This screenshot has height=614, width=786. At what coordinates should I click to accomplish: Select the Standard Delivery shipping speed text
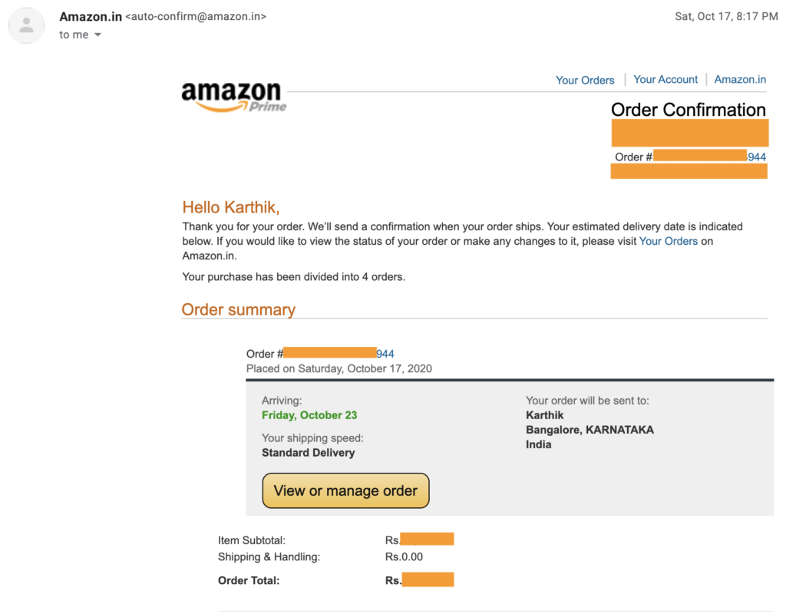point(307,453)
